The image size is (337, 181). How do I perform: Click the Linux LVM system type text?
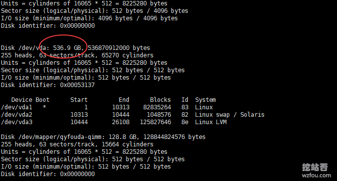coord(211,122)
